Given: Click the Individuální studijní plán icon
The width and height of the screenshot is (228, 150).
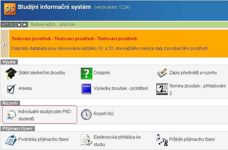Looking at the screenshot, I should pos(11,115).
